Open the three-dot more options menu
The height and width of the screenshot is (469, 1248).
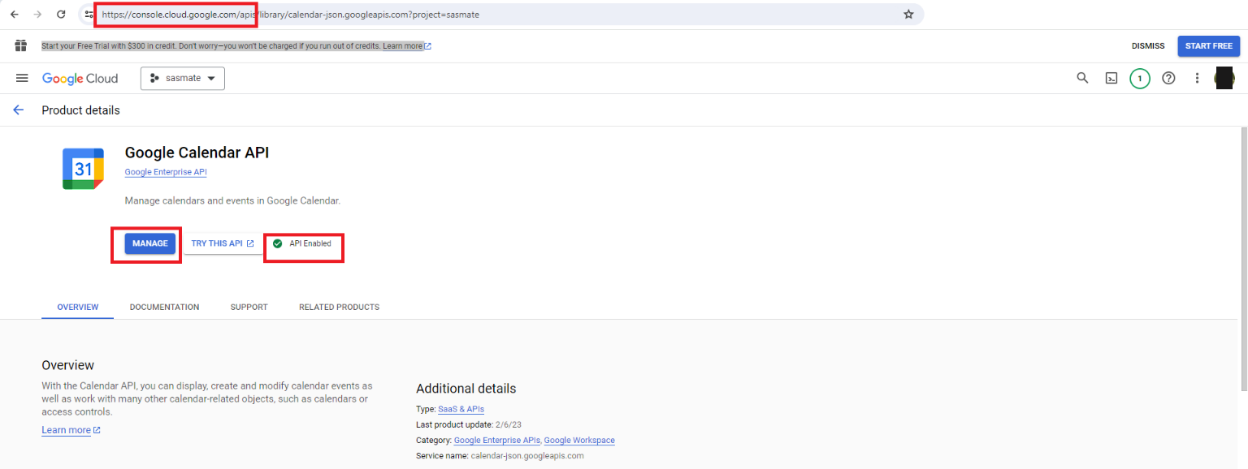[1197, 79]
